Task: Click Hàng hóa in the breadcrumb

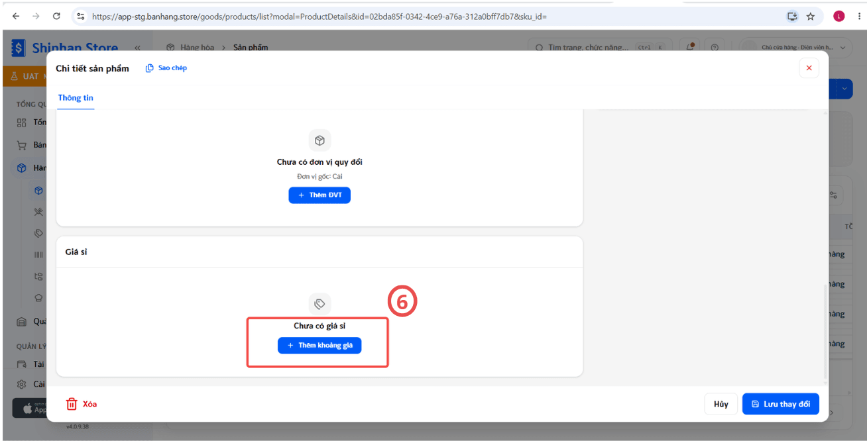Action: click(197, 48)
